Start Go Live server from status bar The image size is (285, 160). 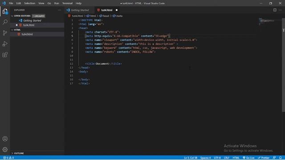[248, 158]
